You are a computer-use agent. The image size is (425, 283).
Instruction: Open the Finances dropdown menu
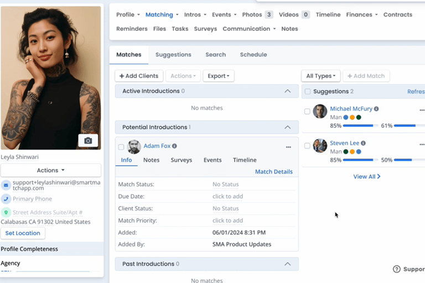(x=362, y=14)
